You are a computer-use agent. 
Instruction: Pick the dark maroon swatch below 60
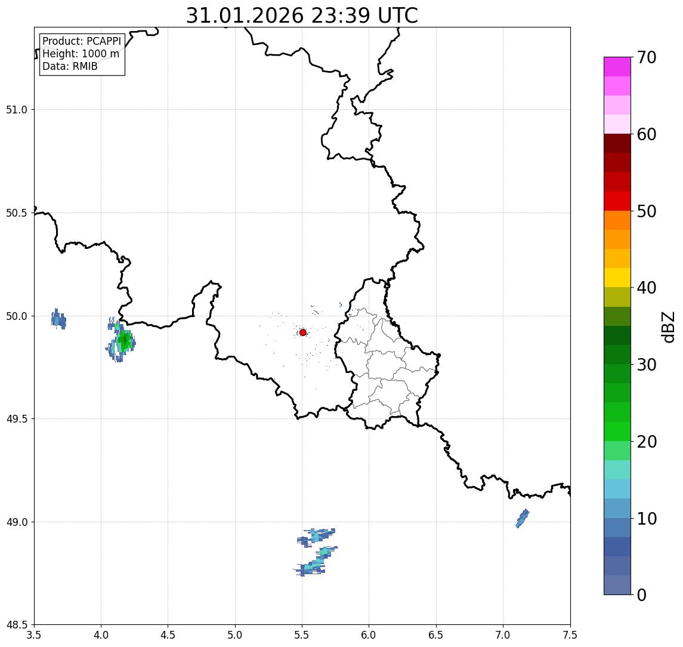(617, 143)
